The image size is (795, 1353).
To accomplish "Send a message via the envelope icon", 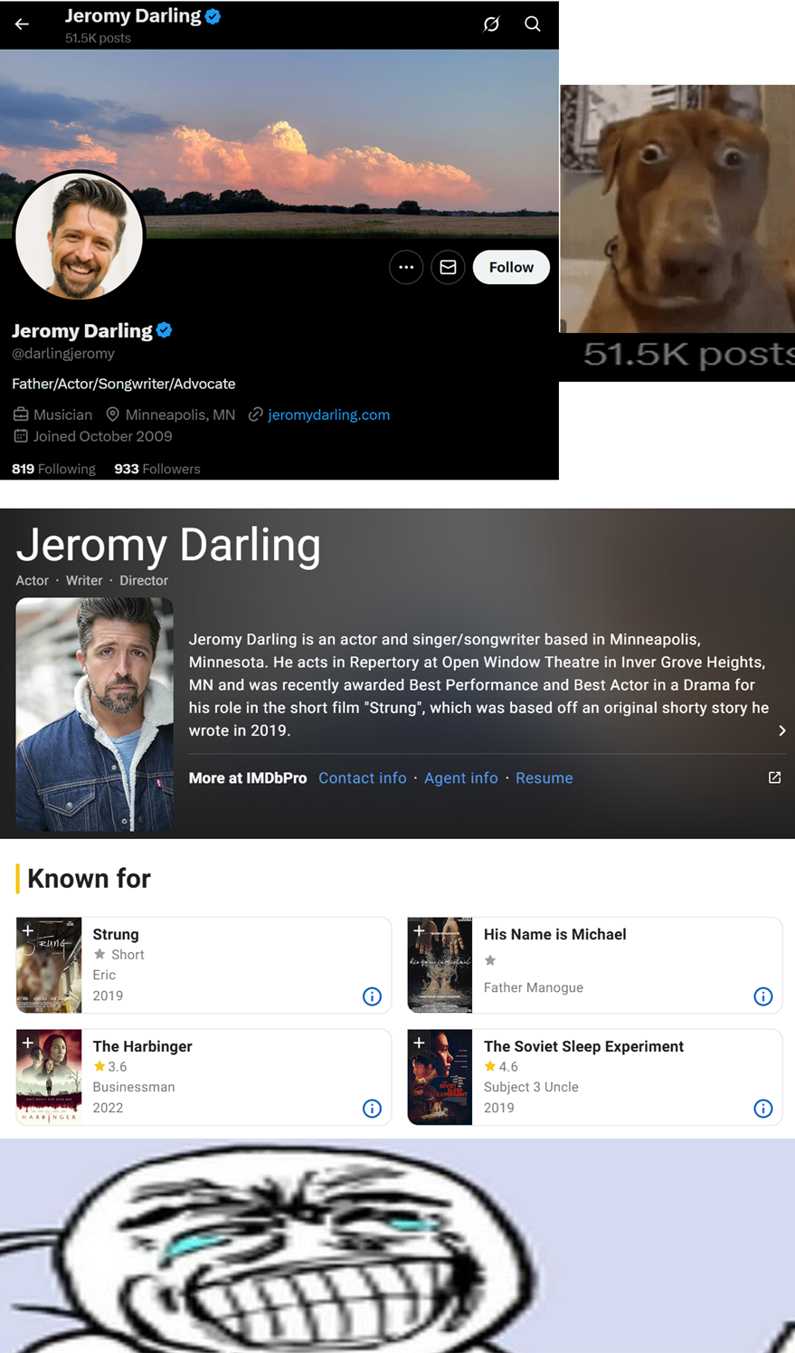I will [448, 267].
